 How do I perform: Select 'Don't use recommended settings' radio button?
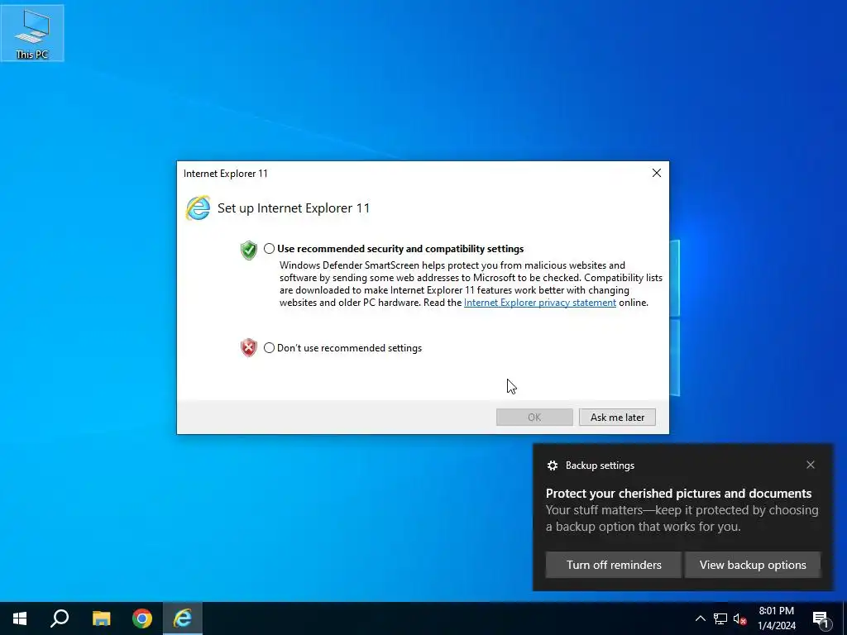coord(269,348)
